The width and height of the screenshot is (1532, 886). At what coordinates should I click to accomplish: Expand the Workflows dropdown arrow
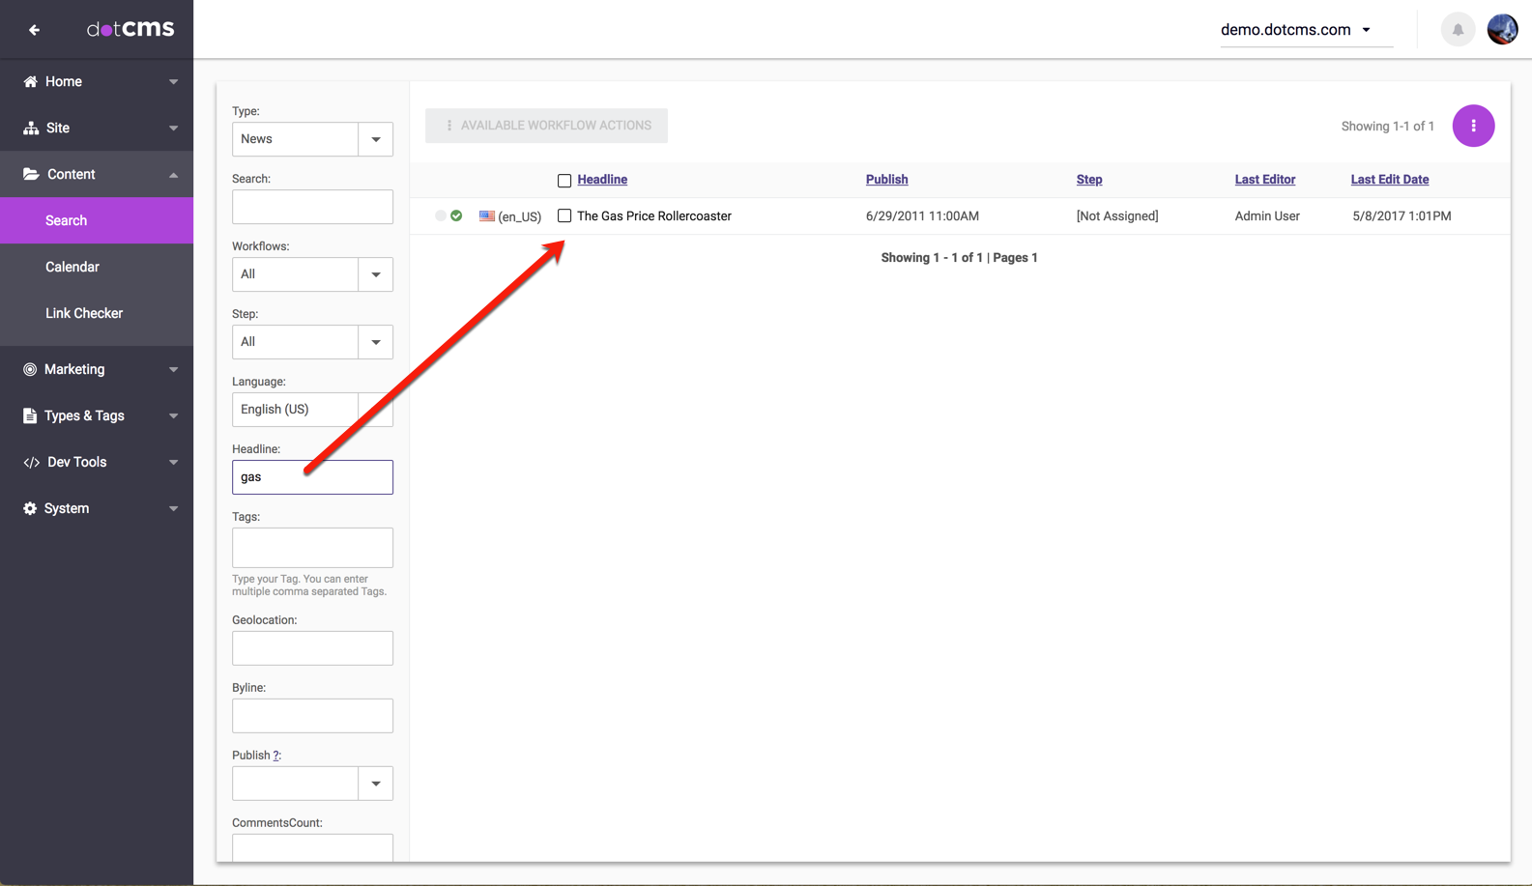(x=375, y=274)
